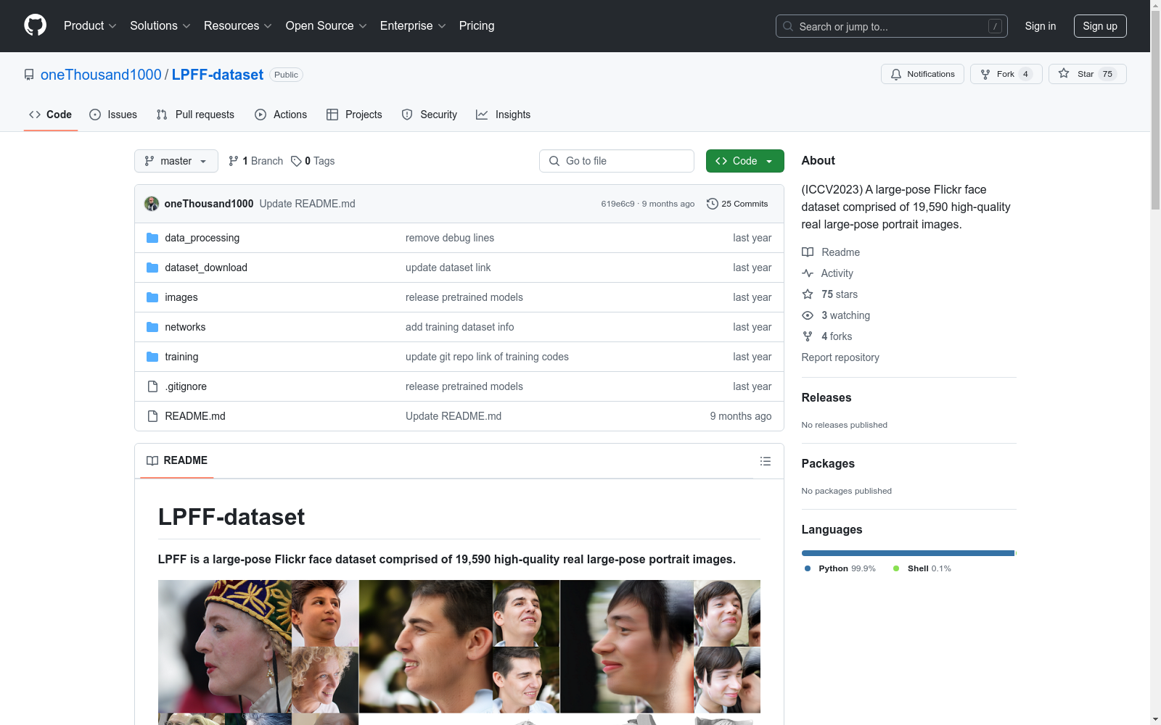
Task: Open the dataset_download folder
Action: point(206,268)
